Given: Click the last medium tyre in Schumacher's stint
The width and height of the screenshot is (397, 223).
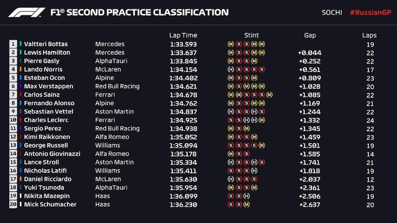Looking at the screenshot, I should [x=246, y=204].
